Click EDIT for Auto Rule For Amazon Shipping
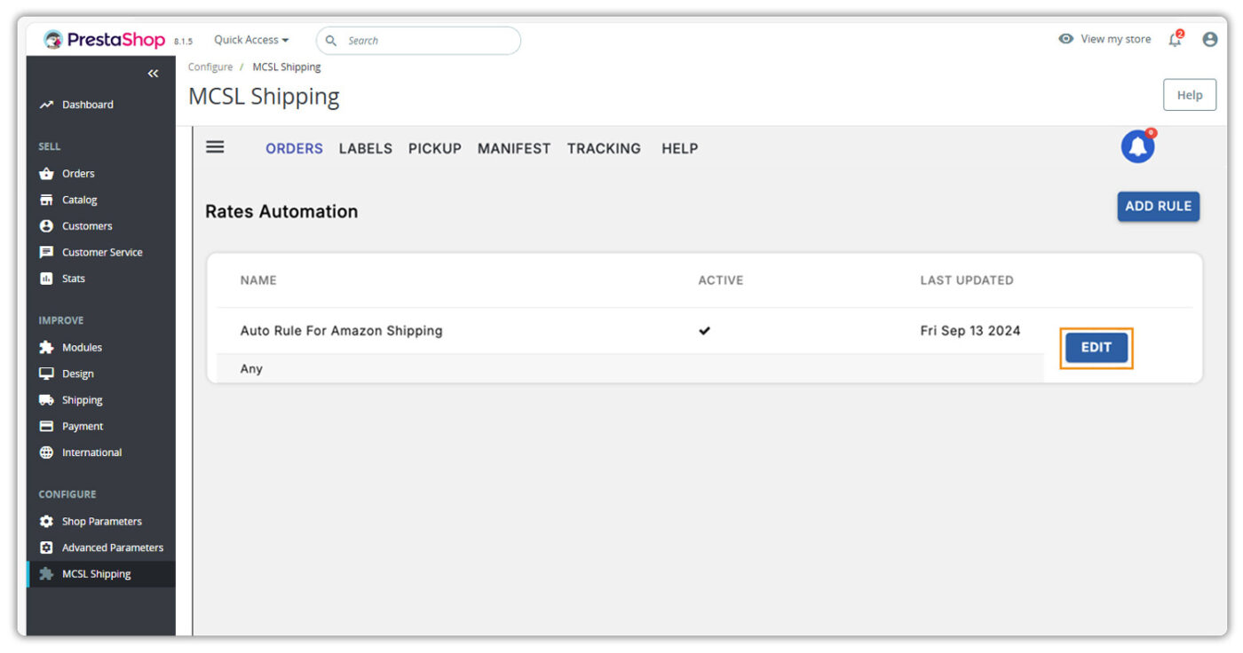The width and height of the screenshot is (1243, 653). 1097,348
